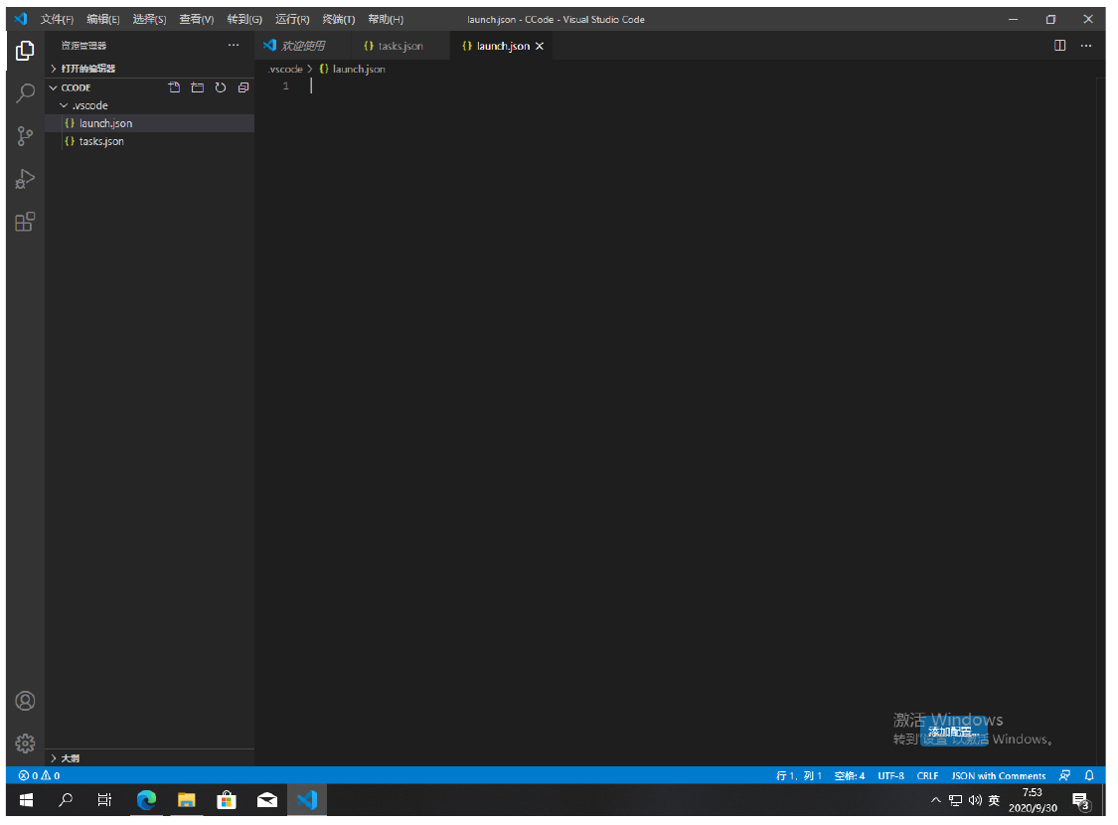The height and width of the screenshot is (825, 1118).
Task: Collapse all folders in explorer
Action: (243, 87)
